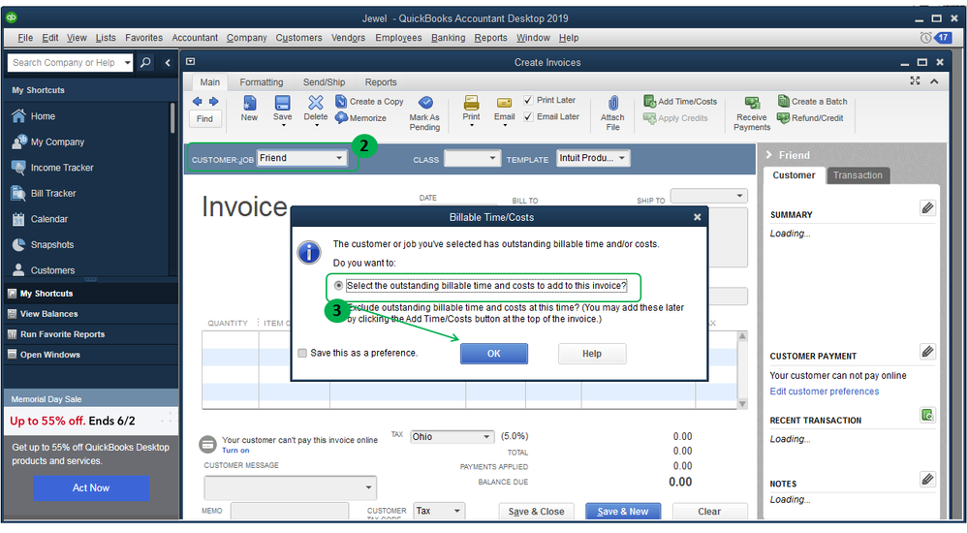Click Mark As Pending icon
The height and width of the screenshot is (533, 968).
424,103
